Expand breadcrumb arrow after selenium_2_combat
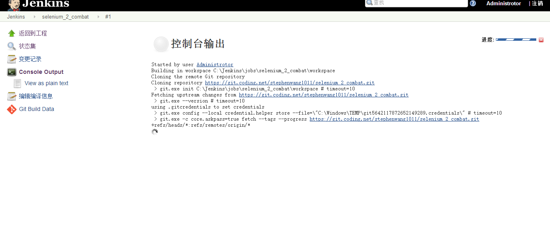The width and height of the screenshot is (550, 226). [x=98, y=17]
